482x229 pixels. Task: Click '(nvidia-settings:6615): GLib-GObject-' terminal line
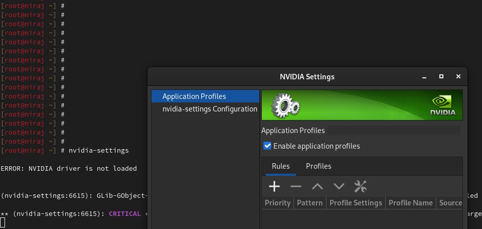click(74, 196)
